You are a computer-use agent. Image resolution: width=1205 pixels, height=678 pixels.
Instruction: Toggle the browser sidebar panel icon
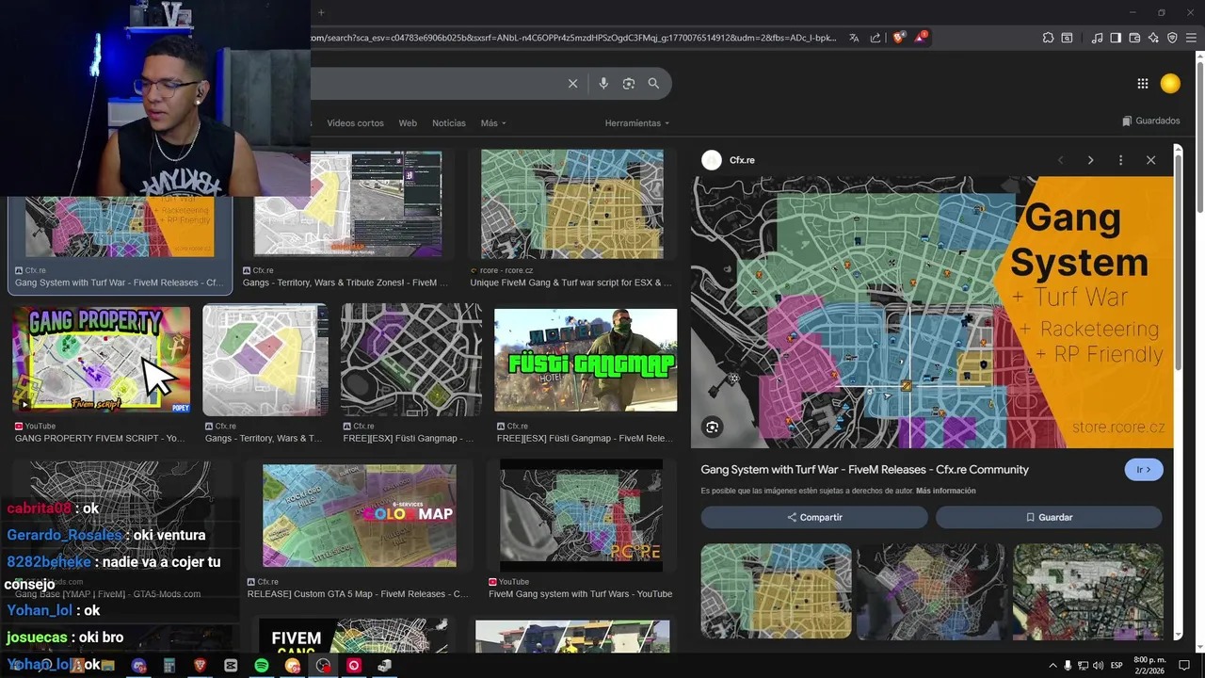click(1116, 38)
